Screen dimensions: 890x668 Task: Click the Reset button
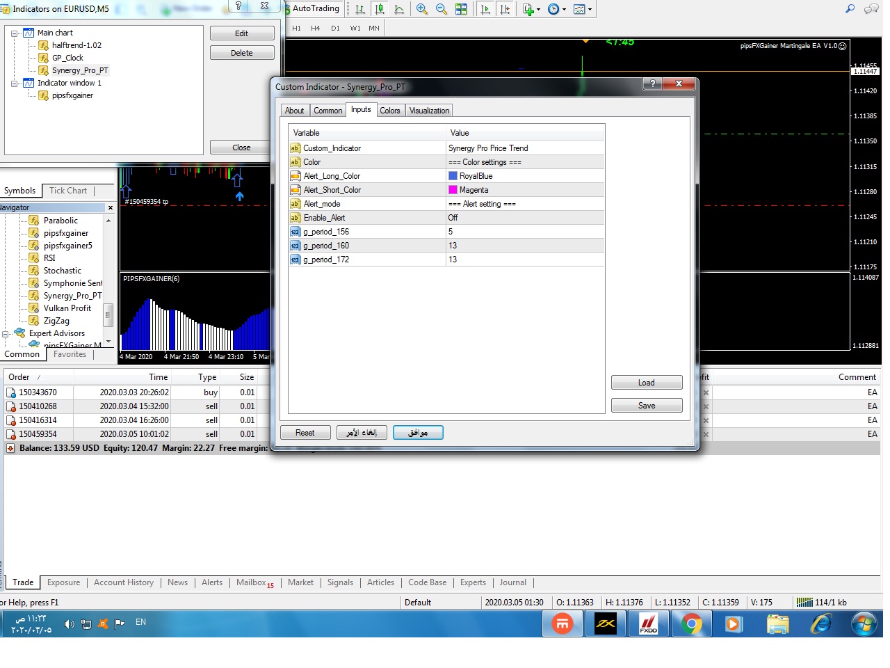point(305,433)
